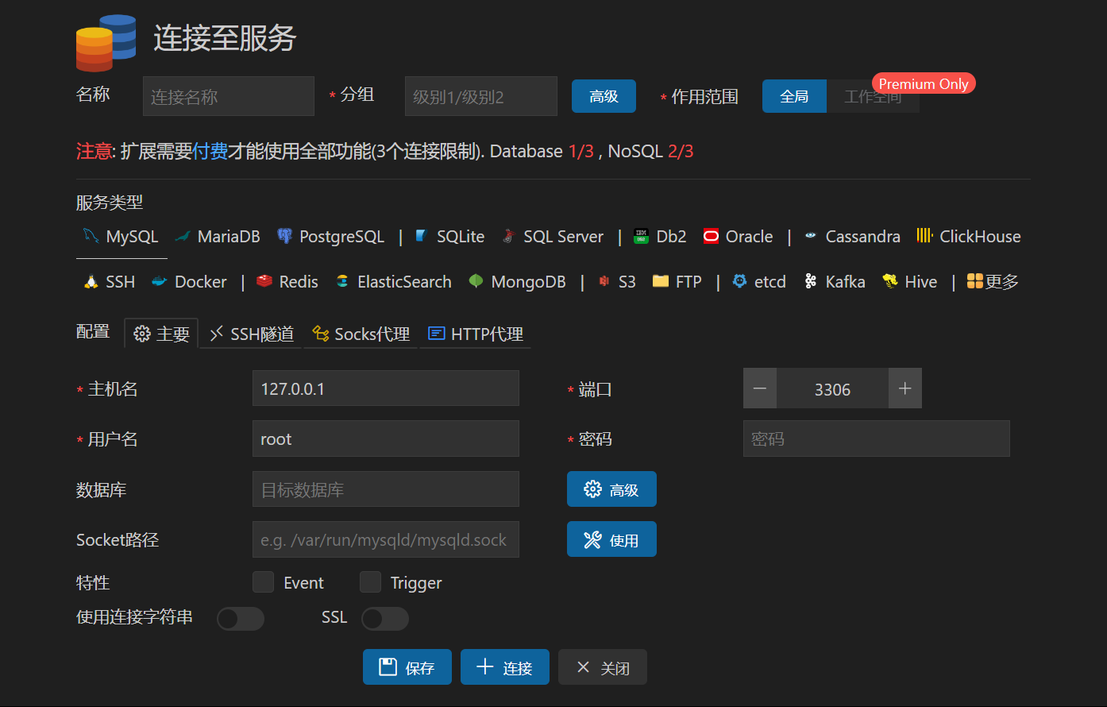The width and height of the screenshot is (1107, 707).
Task: Show more service types (更多)
Action: click(x=993, y=282)
